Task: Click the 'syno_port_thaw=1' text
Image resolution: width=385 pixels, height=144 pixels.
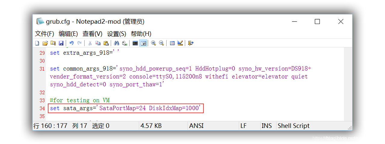Action: click(136, 85)
